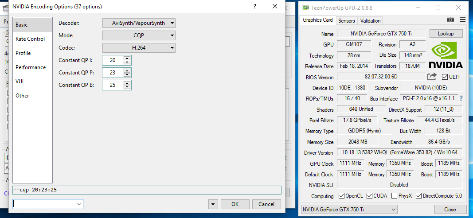Click the DirectX Support value 12 (11_0)

[443, 109]
